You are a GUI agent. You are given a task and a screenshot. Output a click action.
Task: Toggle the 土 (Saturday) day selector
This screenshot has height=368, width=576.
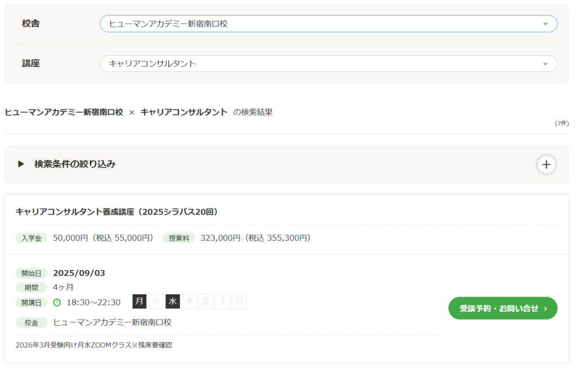coord(222,302)
